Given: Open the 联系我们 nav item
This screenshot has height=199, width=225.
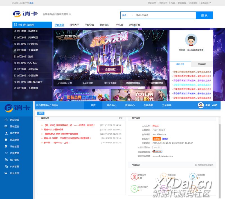Looking at the screenshot, I should pyautogui.click(x=104, y=25).
